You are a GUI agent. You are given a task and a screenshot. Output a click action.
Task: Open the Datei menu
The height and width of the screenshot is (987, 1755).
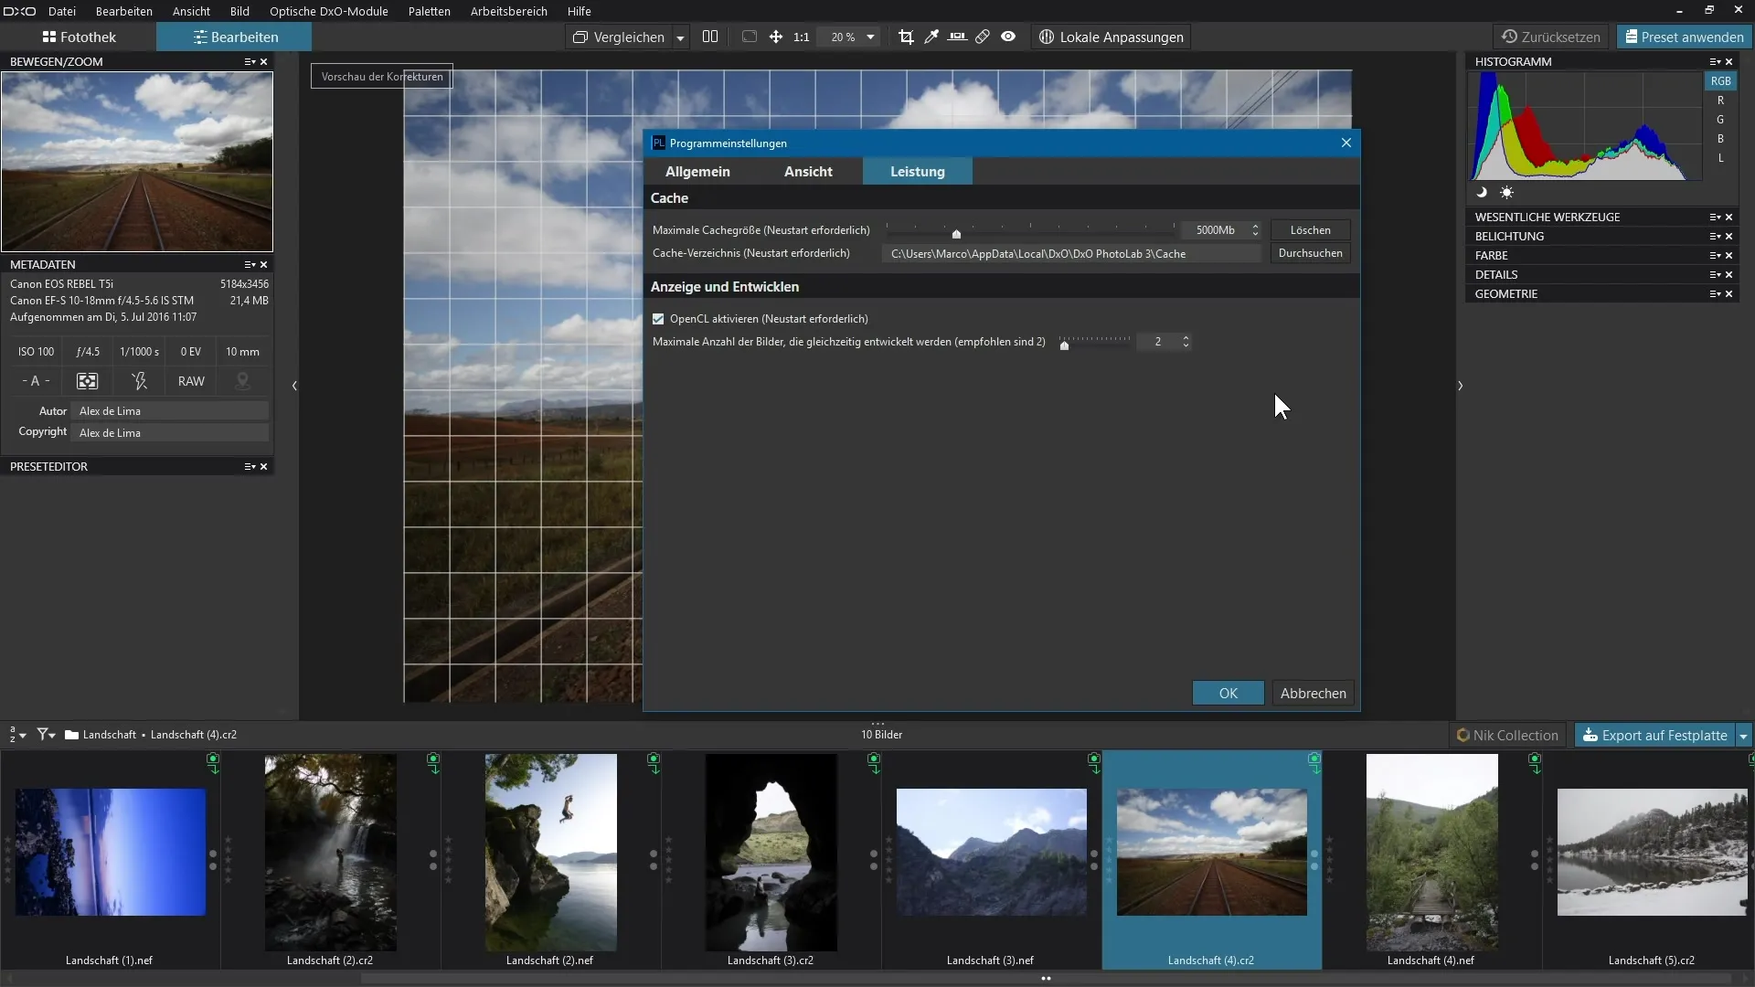(x=62, y=11)
